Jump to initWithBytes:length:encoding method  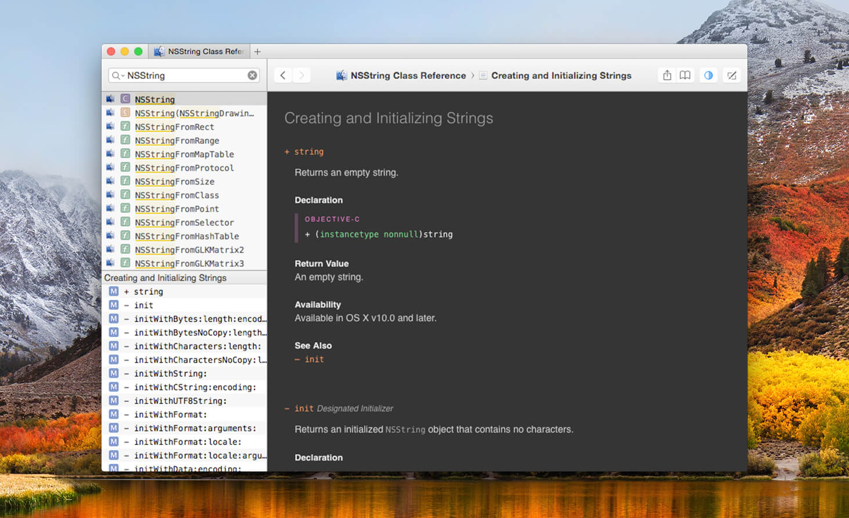(184, 318)
